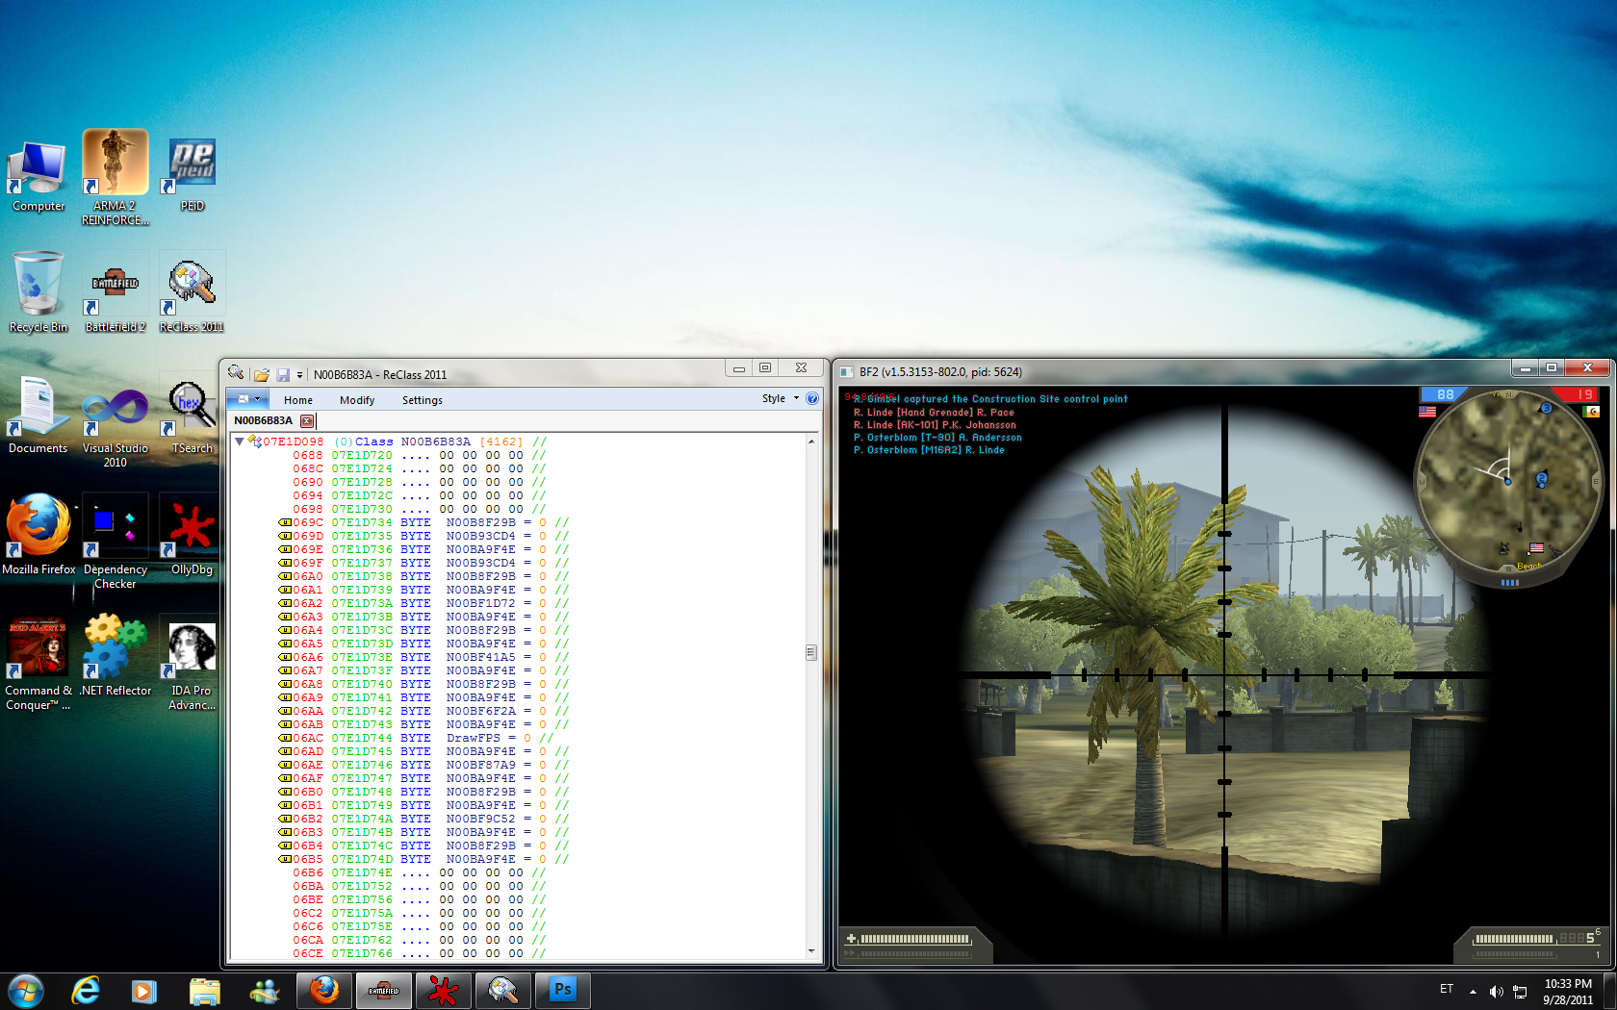Collapse the N00B6B83A class tree node
1617x1010 pixels.
point(240,442)
